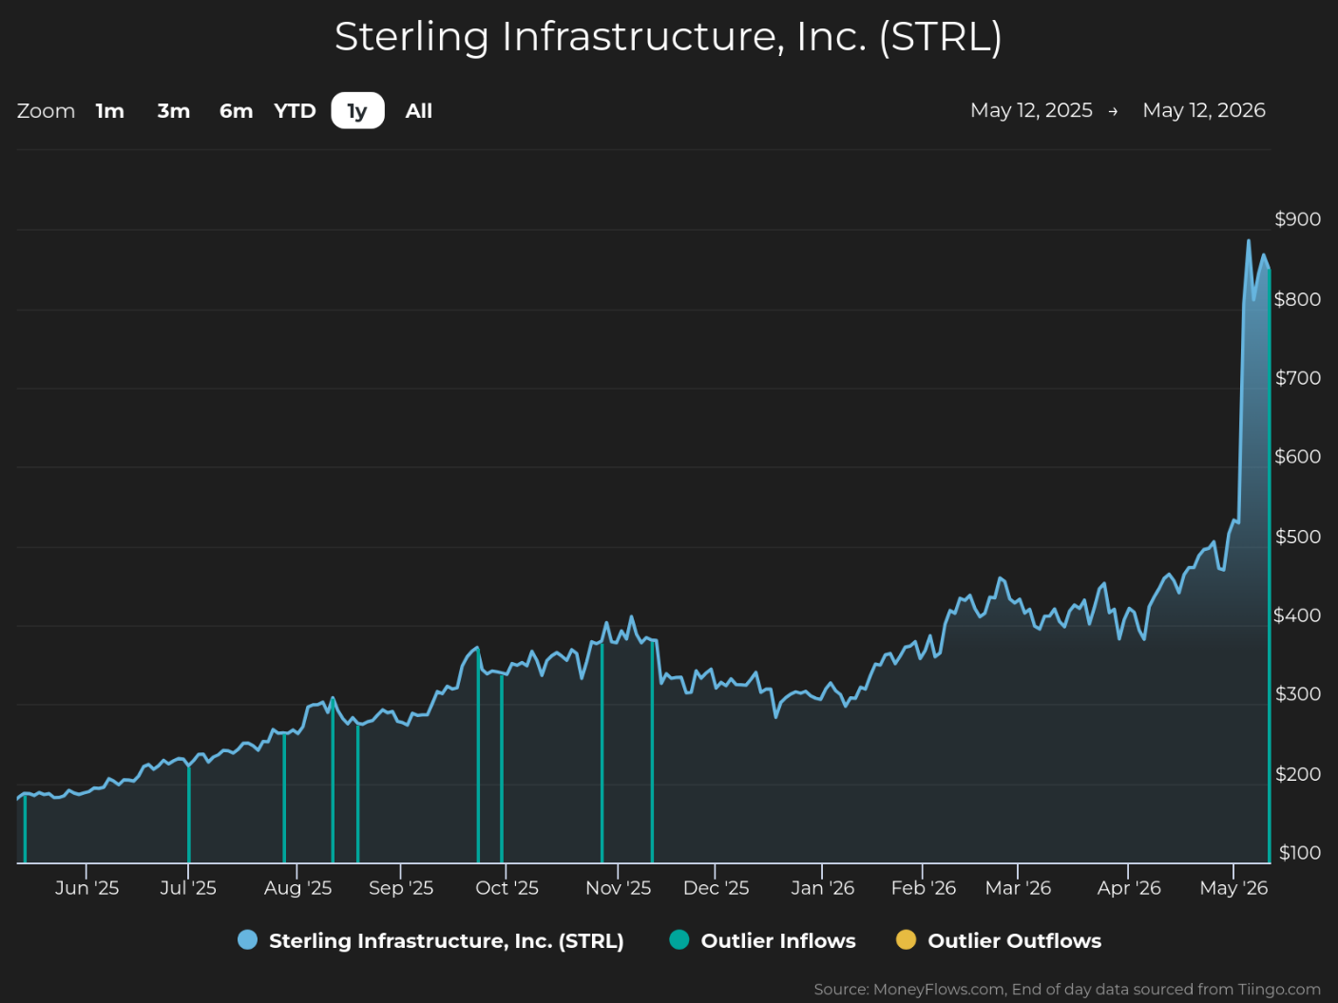Click the Jan '26 axis label

(822, 888)
